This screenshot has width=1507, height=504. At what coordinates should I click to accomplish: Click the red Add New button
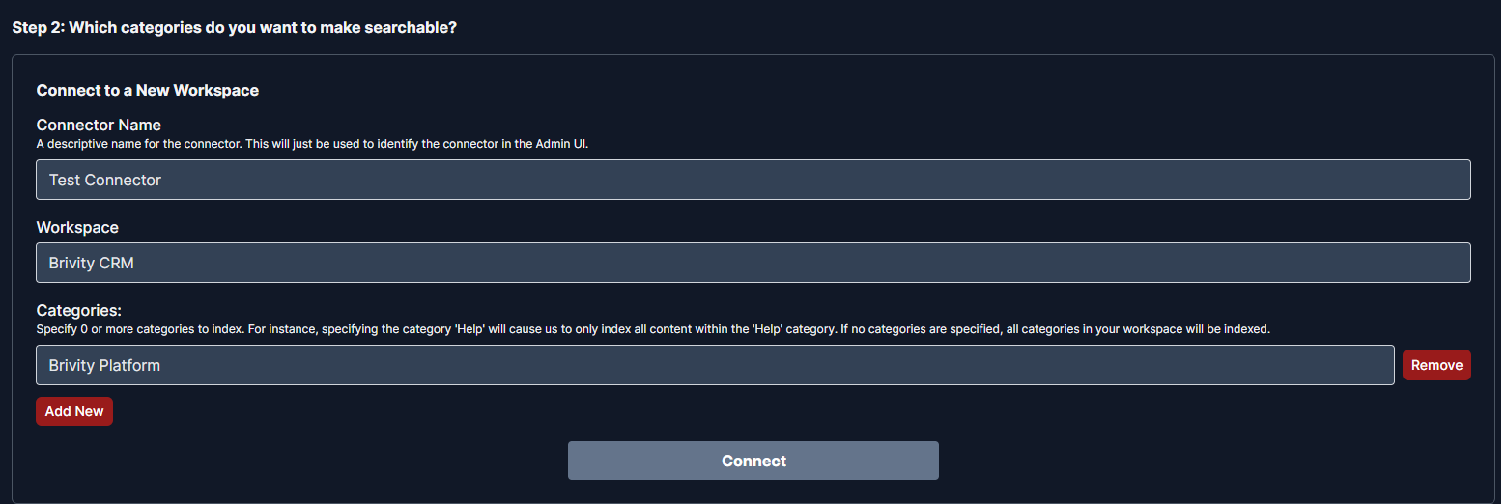click(74, 411)
